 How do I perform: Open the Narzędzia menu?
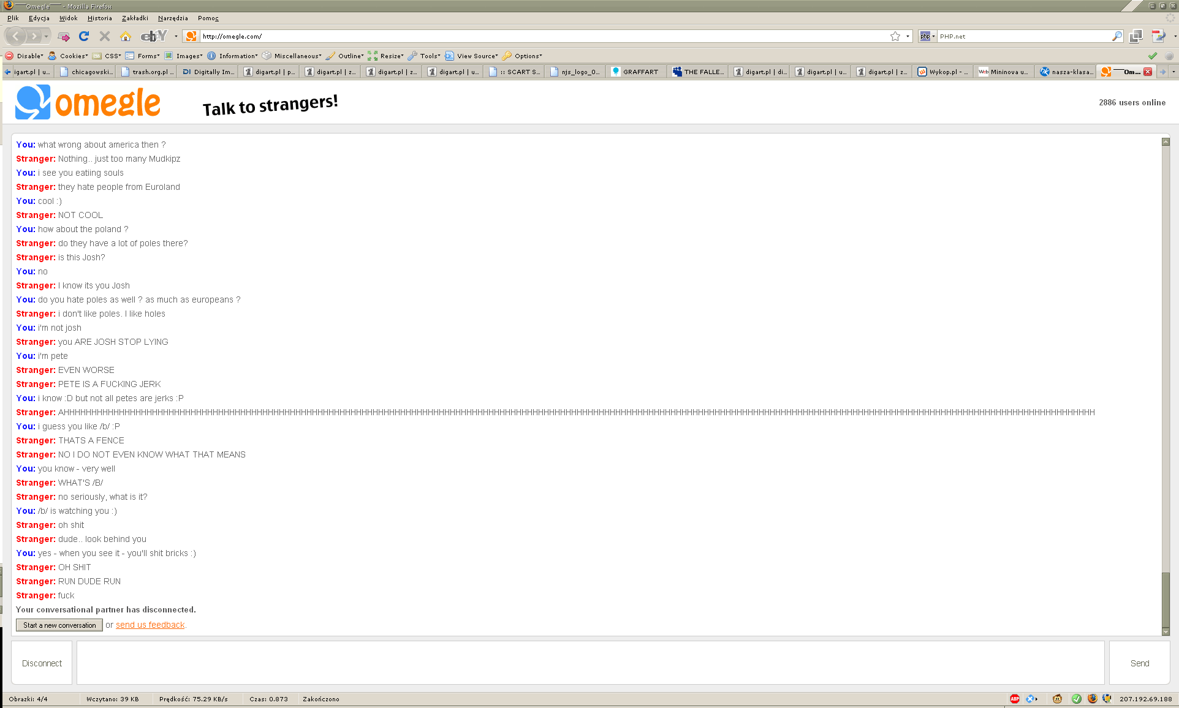point(173,18)
